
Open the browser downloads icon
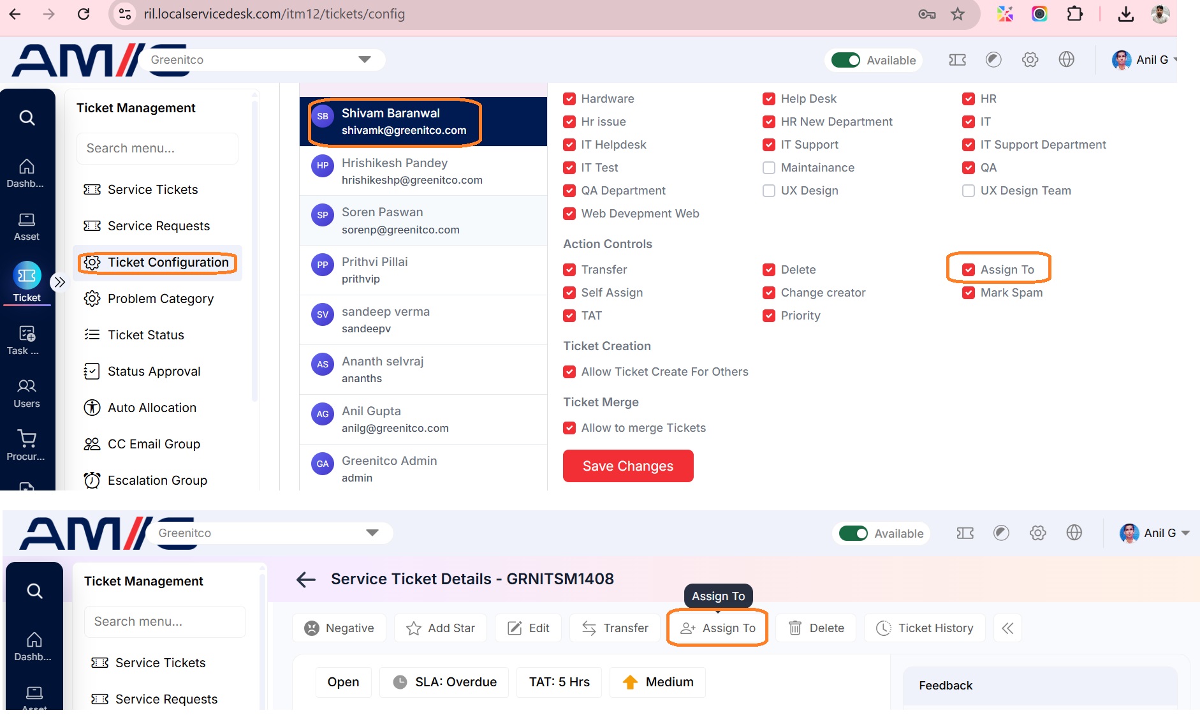pyautogui.click(x=1125, y=14)
